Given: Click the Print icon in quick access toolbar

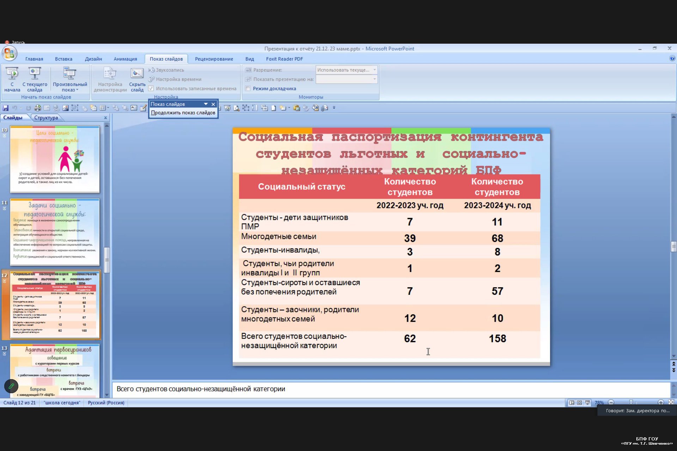Looking at the screenshot, I should tap(37, 108).
